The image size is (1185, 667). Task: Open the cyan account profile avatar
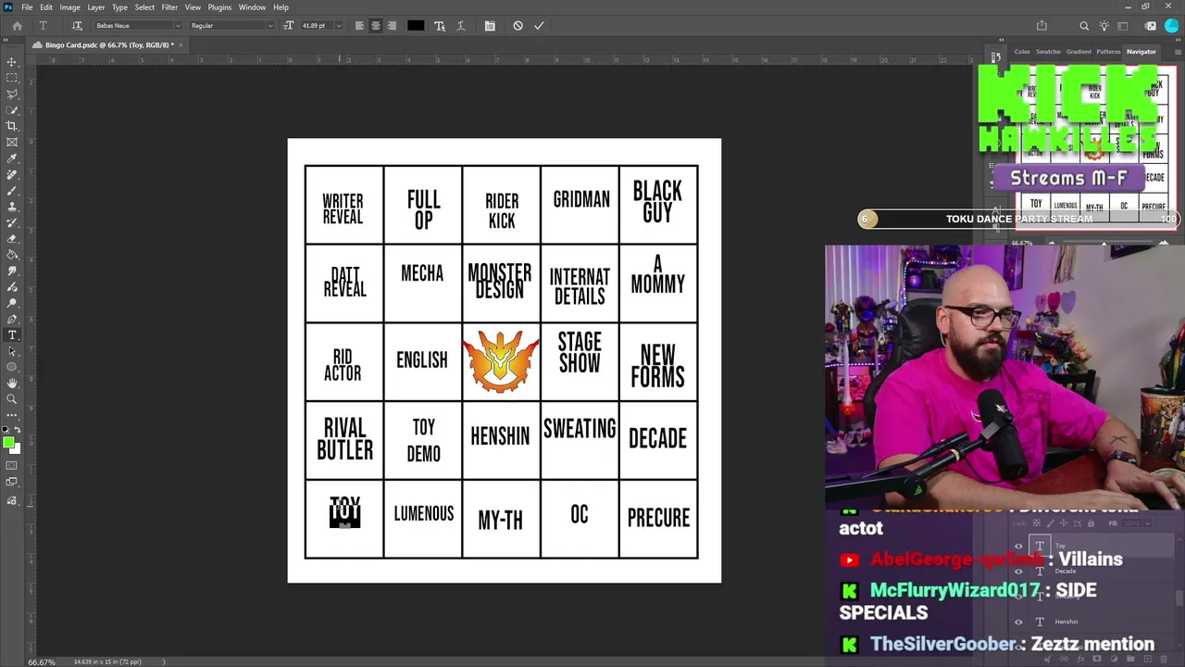1171,26
